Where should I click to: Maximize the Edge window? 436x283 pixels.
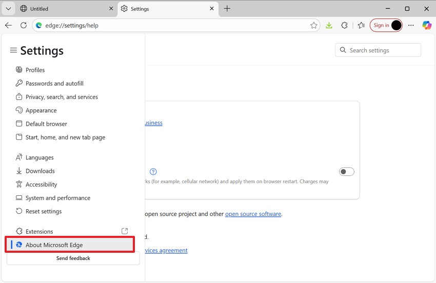click(x=407, y=9)
